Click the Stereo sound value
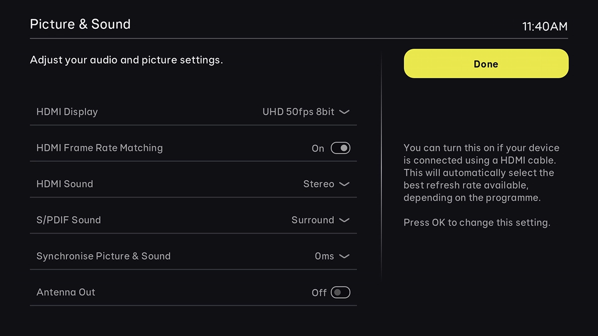 coord(318,184)
